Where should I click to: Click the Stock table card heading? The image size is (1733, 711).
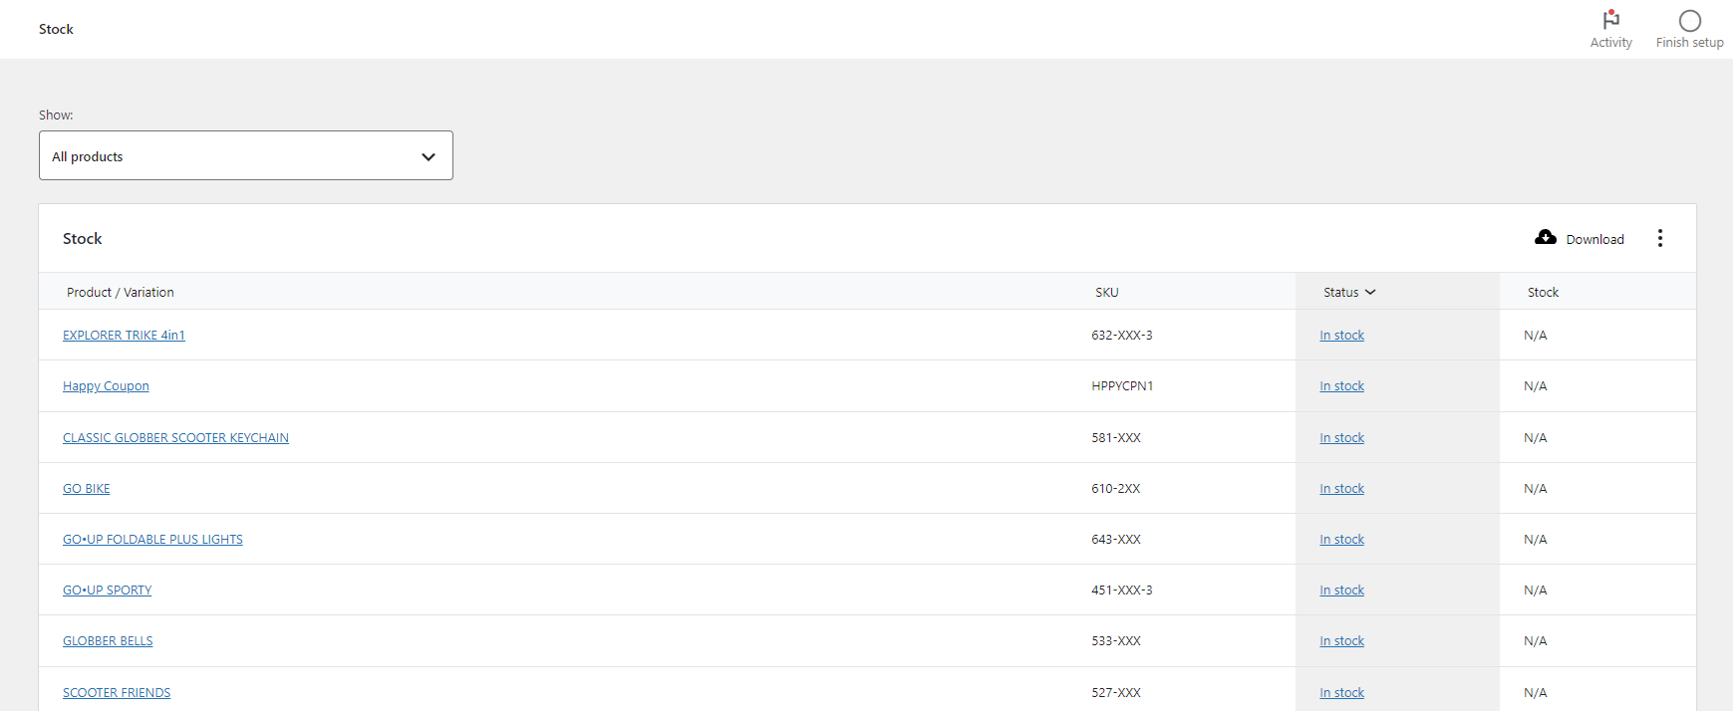point(82,239)
